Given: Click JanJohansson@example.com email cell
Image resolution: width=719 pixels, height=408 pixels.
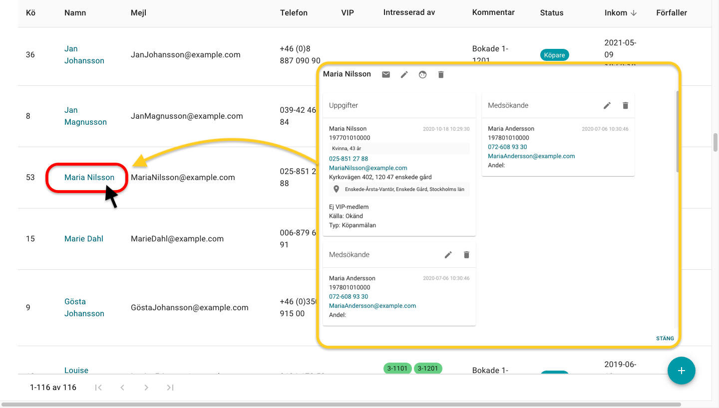Looking at the screenshot, I should point(186,55).
